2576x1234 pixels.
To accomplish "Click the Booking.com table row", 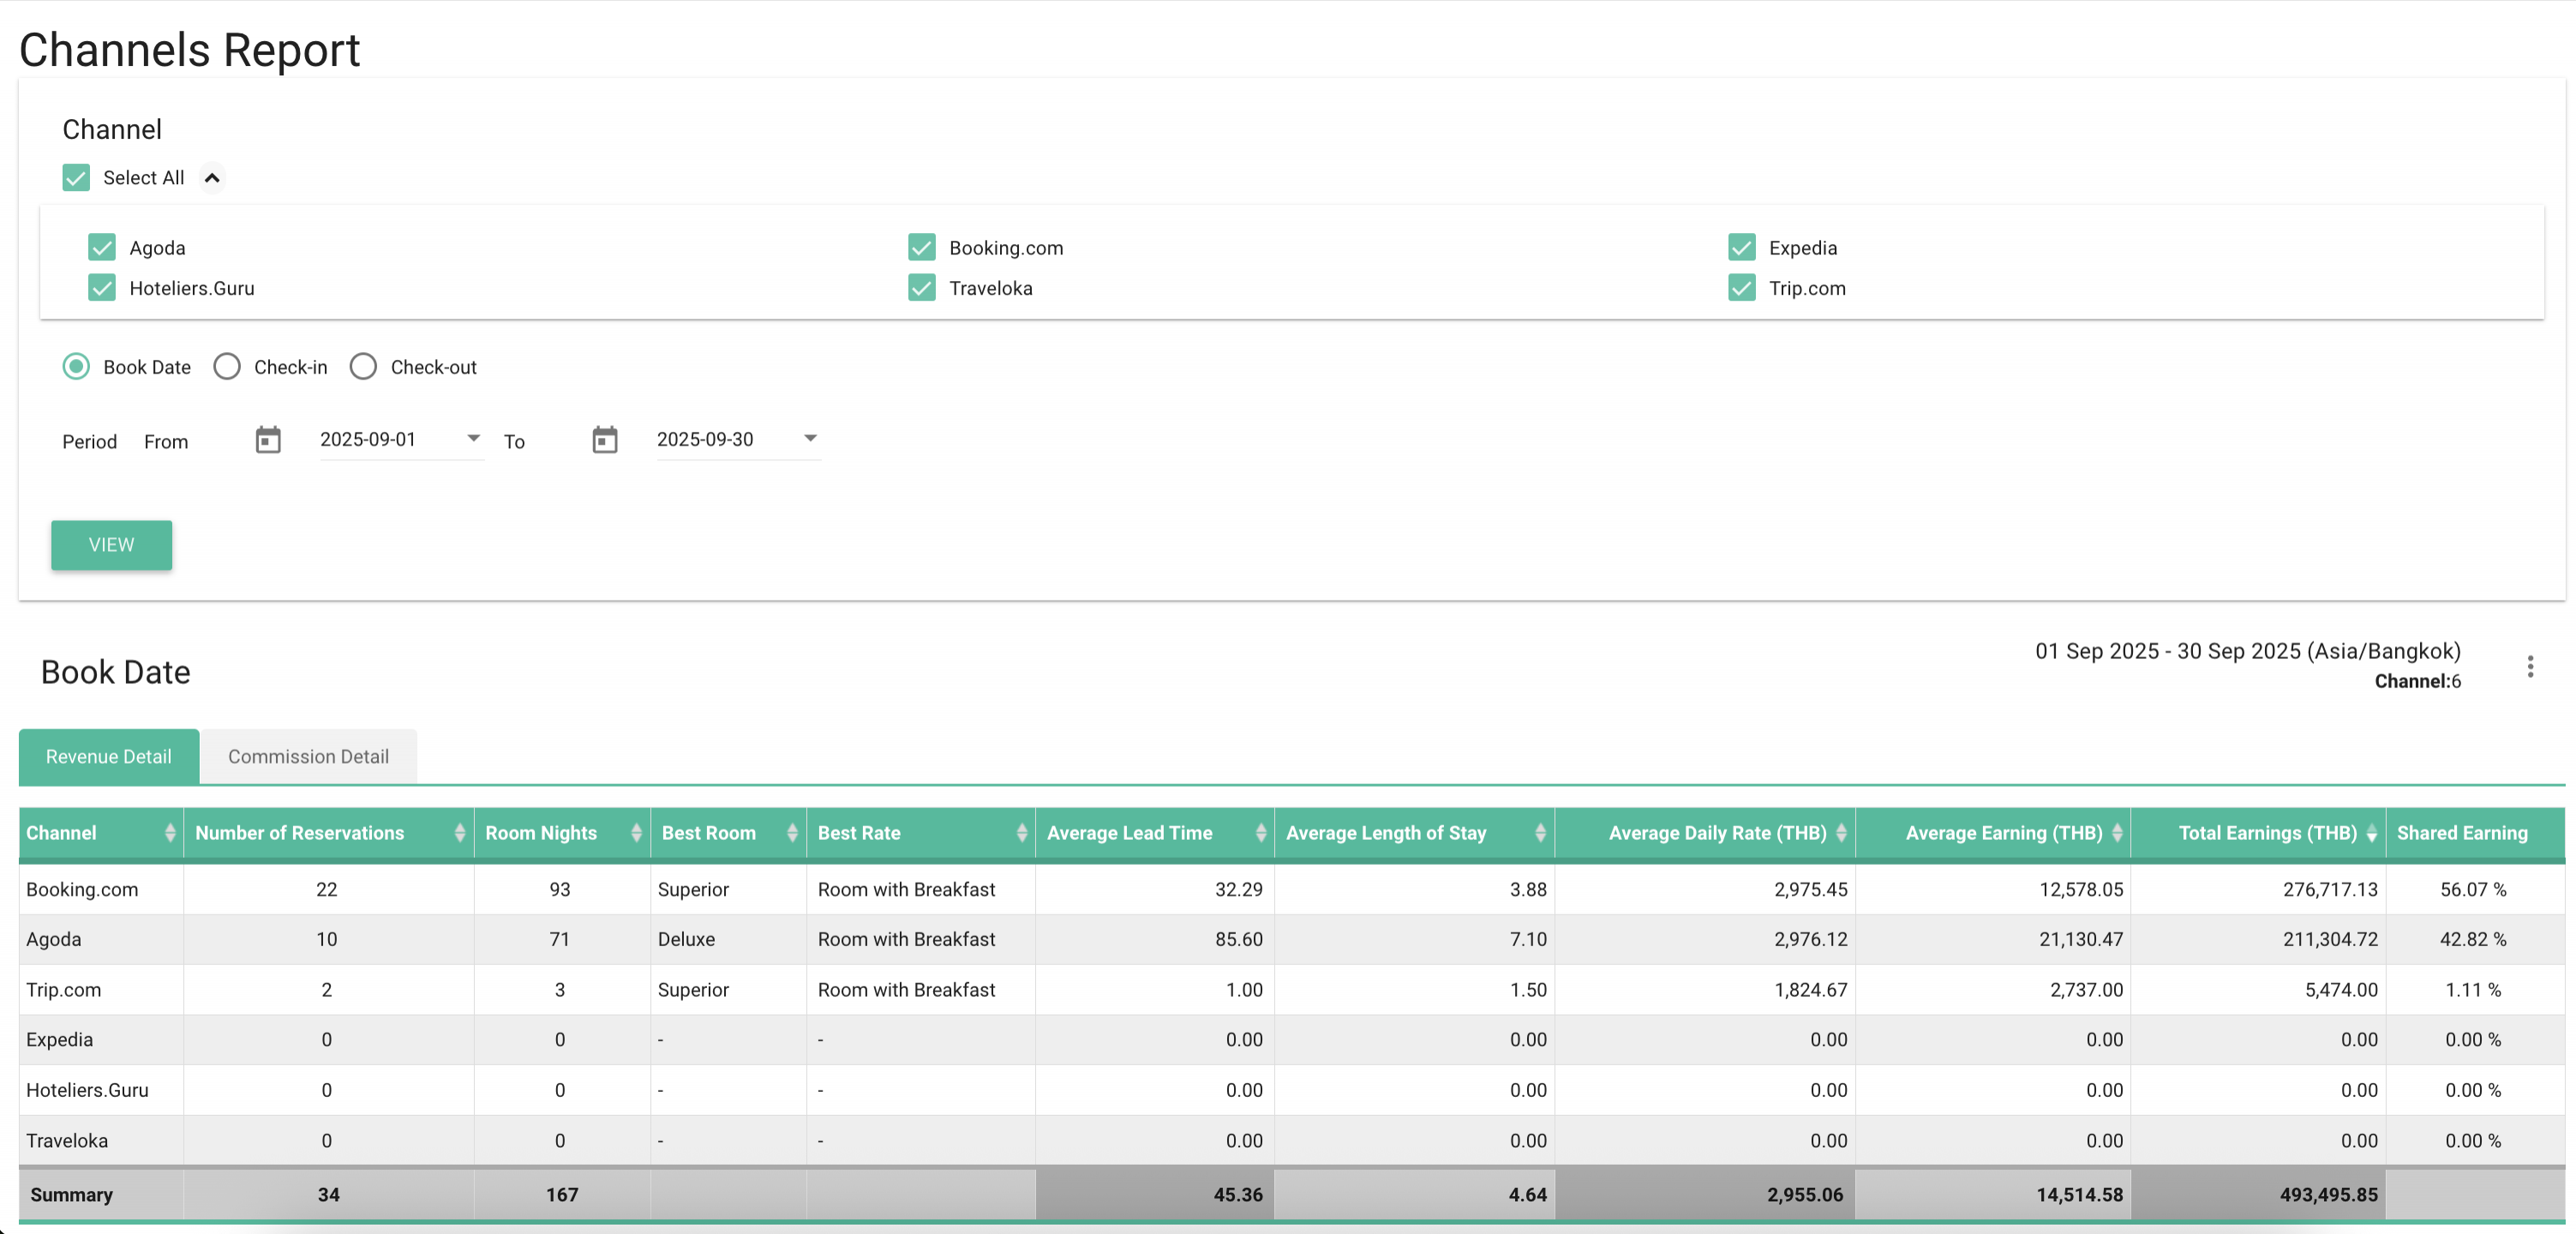I will [82, 889].
